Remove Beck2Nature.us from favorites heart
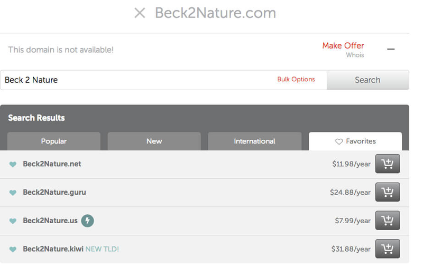 coord(13,221)
